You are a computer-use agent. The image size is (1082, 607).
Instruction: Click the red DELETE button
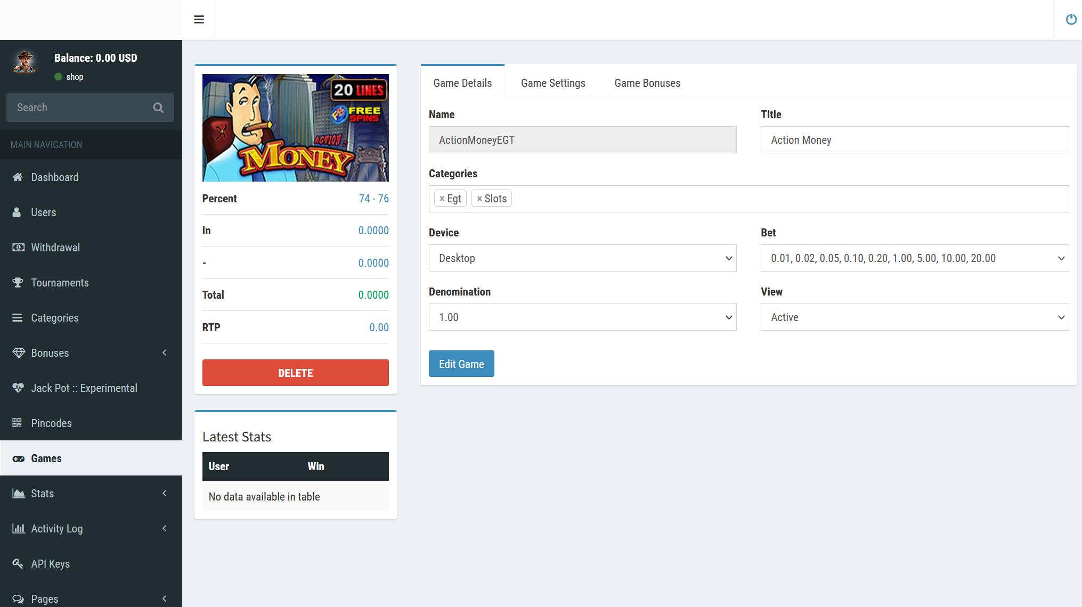(x=295, y=373)
